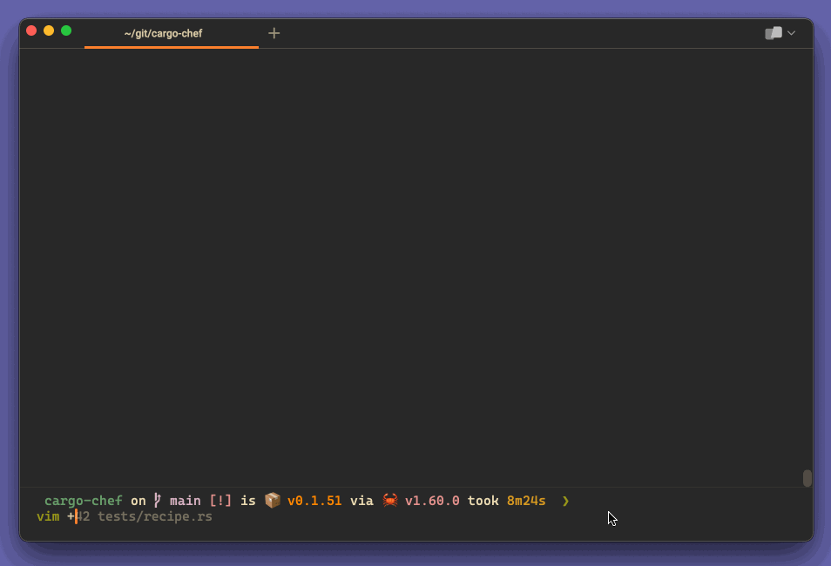Click the package box emoji before v0.1.51
Image resolution: width=831 pixels, height=566 pixels.
pyautogui.click(x=272, y=501)
